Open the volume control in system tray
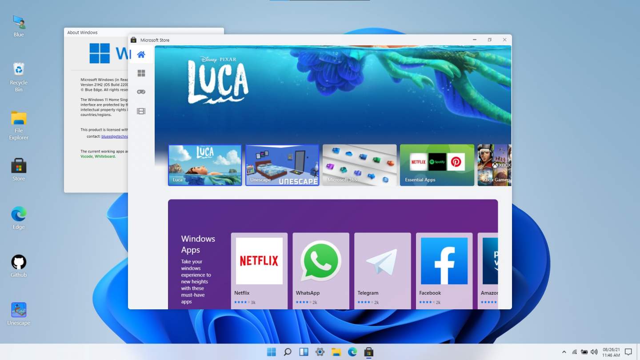The height and width of the screenshot is (360, 640). (x=594, y=352)
